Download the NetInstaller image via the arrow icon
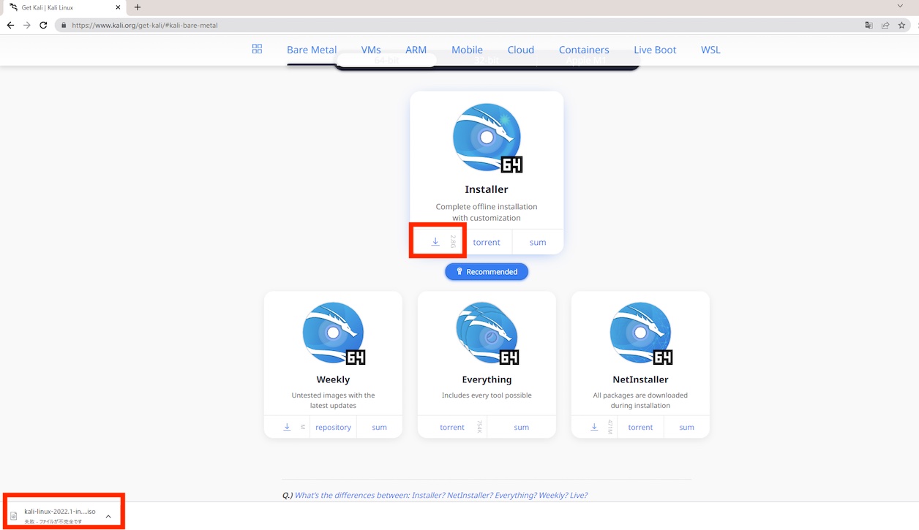 (594, 427)
